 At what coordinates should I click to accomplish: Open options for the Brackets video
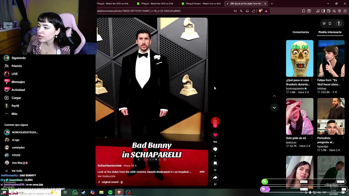click(x=312, y=80)
